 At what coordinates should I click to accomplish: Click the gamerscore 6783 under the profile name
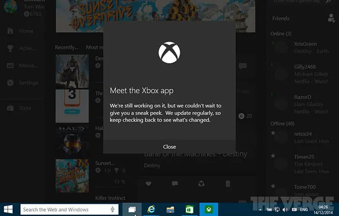pos(32,14)
